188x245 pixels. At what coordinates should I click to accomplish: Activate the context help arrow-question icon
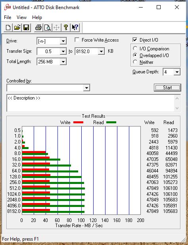[75, 28]
